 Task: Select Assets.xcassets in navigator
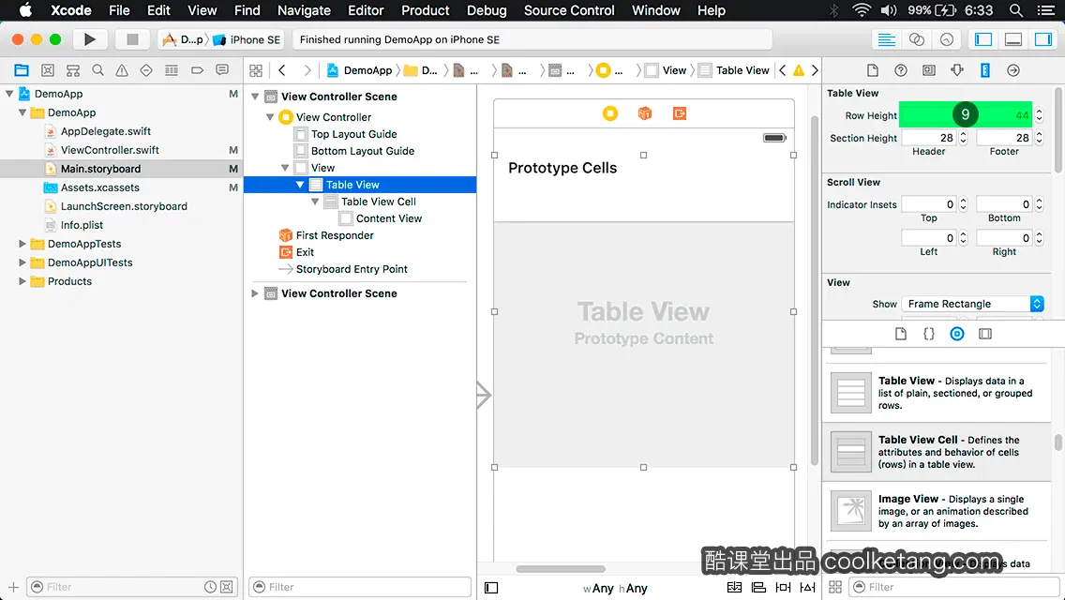(99, 187)
